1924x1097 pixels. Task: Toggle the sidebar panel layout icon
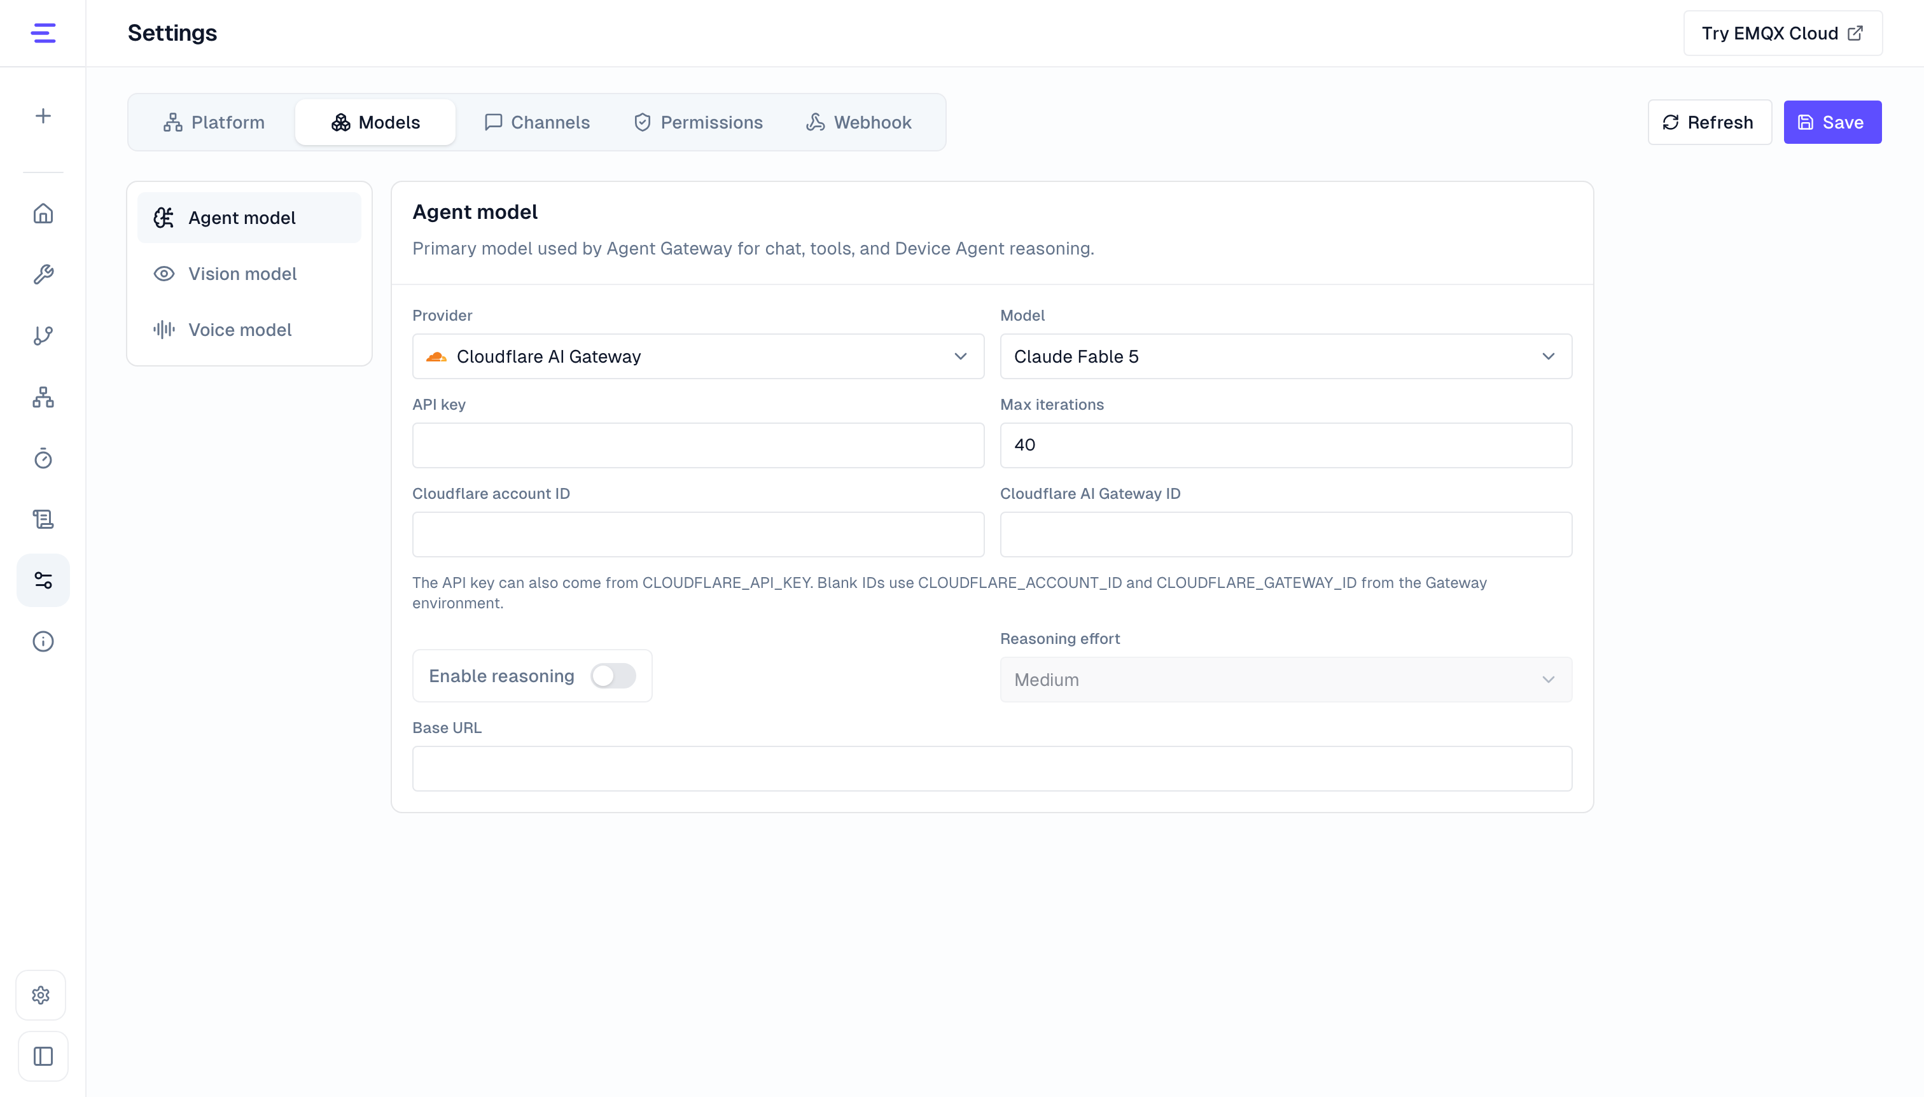coord(43,1056)
